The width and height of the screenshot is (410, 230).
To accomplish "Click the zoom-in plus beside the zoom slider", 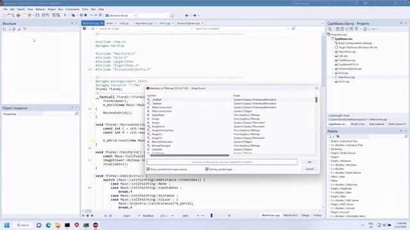I will 229,216.
